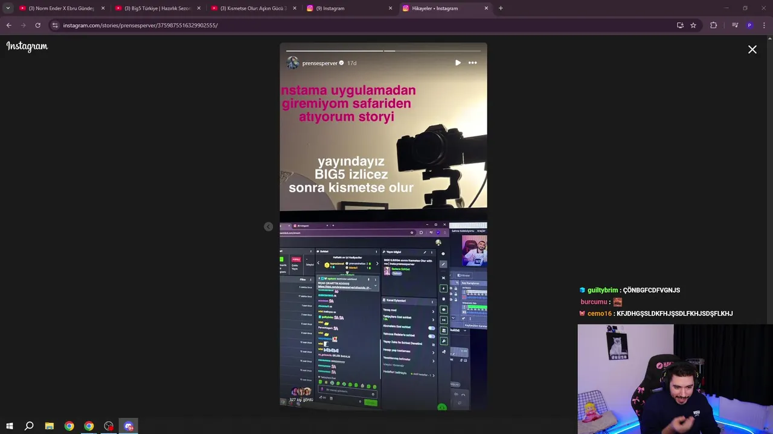Viewport: 773px width, 434px height.
Task: Switch to the (9) Instagram tab
Action: pyautogui.click(x=349, y=8)
